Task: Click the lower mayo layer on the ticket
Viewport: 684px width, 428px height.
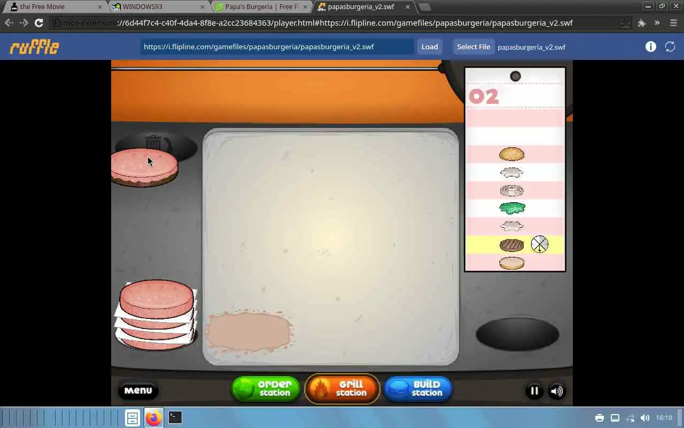Action: 511,226
